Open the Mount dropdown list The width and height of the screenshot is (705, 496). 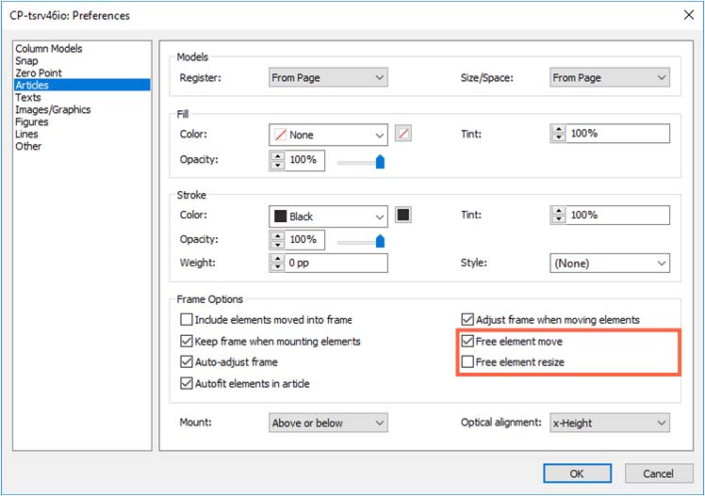coord(327,423)
